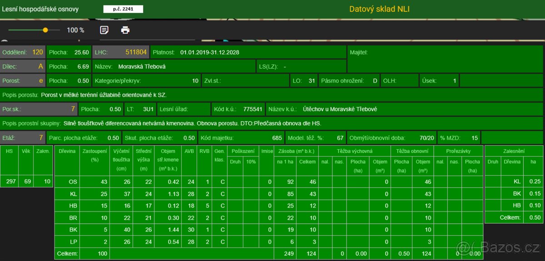This screenshot has height=261, width=545.
Task: Click the Platnost date range field
Action: click(x=209, y=52)
